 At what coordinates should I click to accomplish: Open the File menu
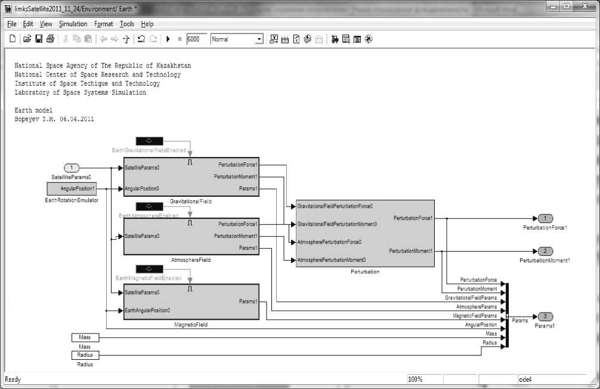(12, 24)
